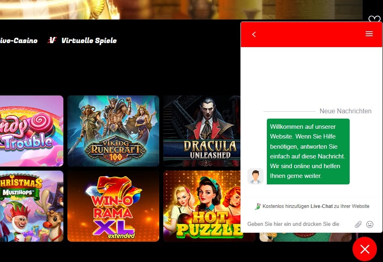Open the Viking Runecraft 100 game

(x=113, y=131)
